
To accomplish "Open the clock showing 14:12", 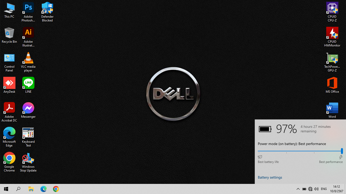I will coord(336,189).
